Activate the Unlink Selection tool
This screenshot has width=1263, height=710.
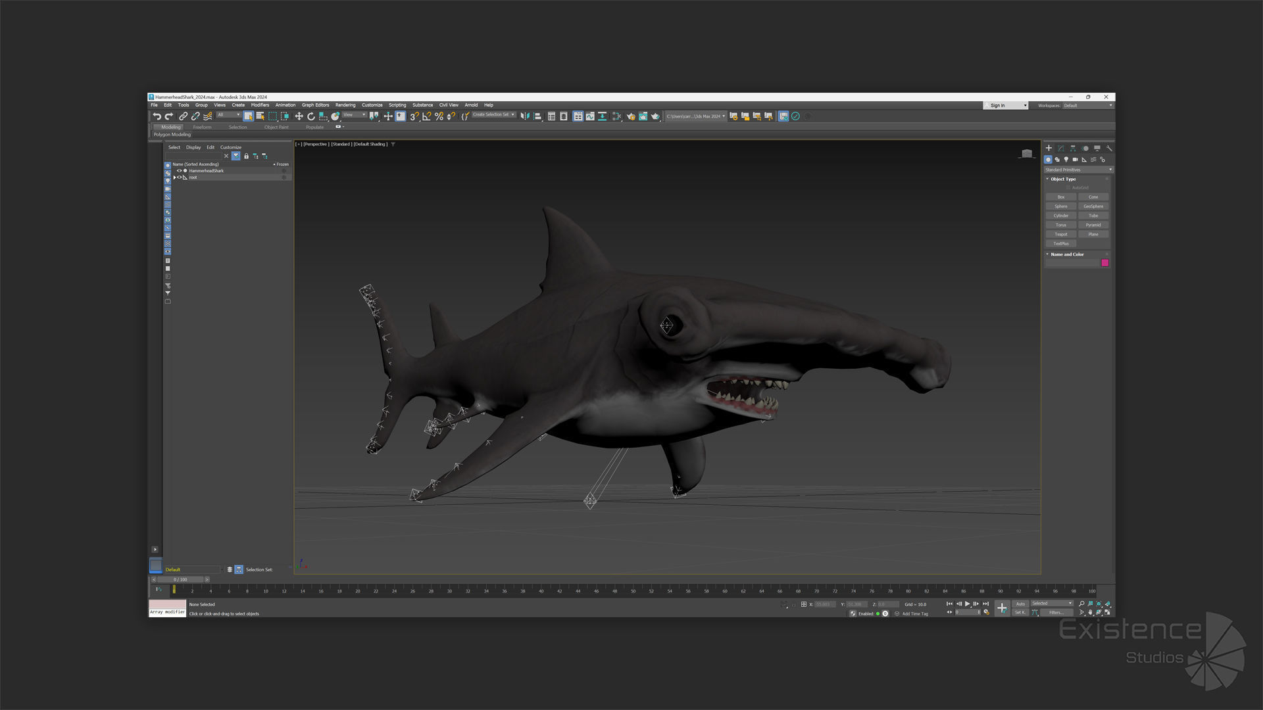[x=195, y=116]
